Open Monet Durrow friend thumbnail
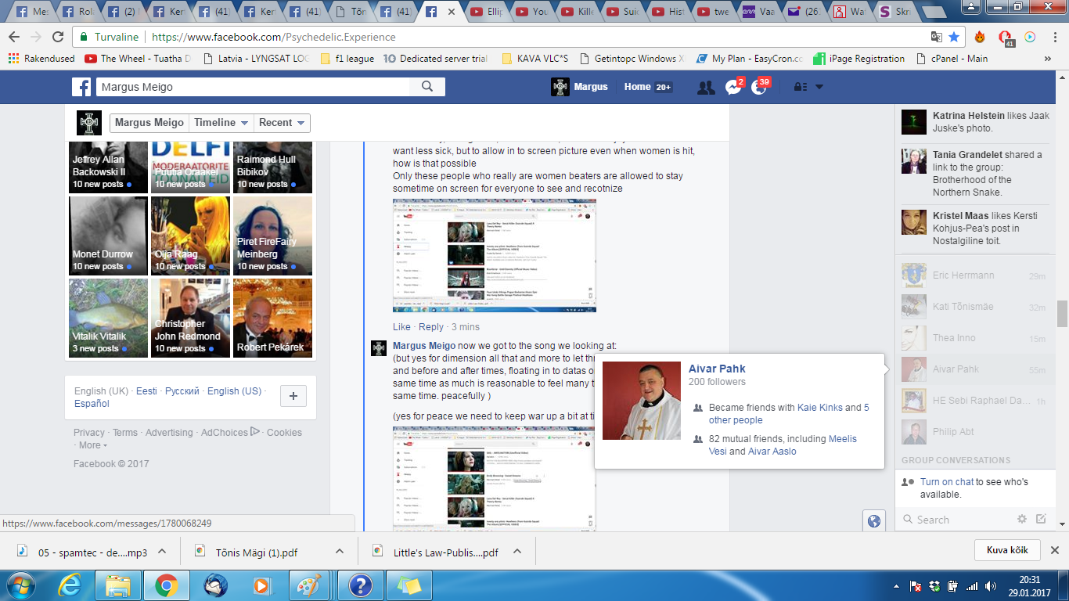Image resolution: width=1069 pixels, height=601 pixels. pos(109,236)
